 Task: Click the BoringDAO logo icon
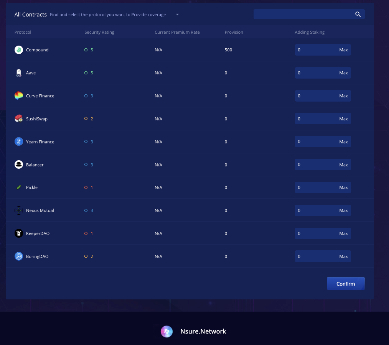(19, 256)
